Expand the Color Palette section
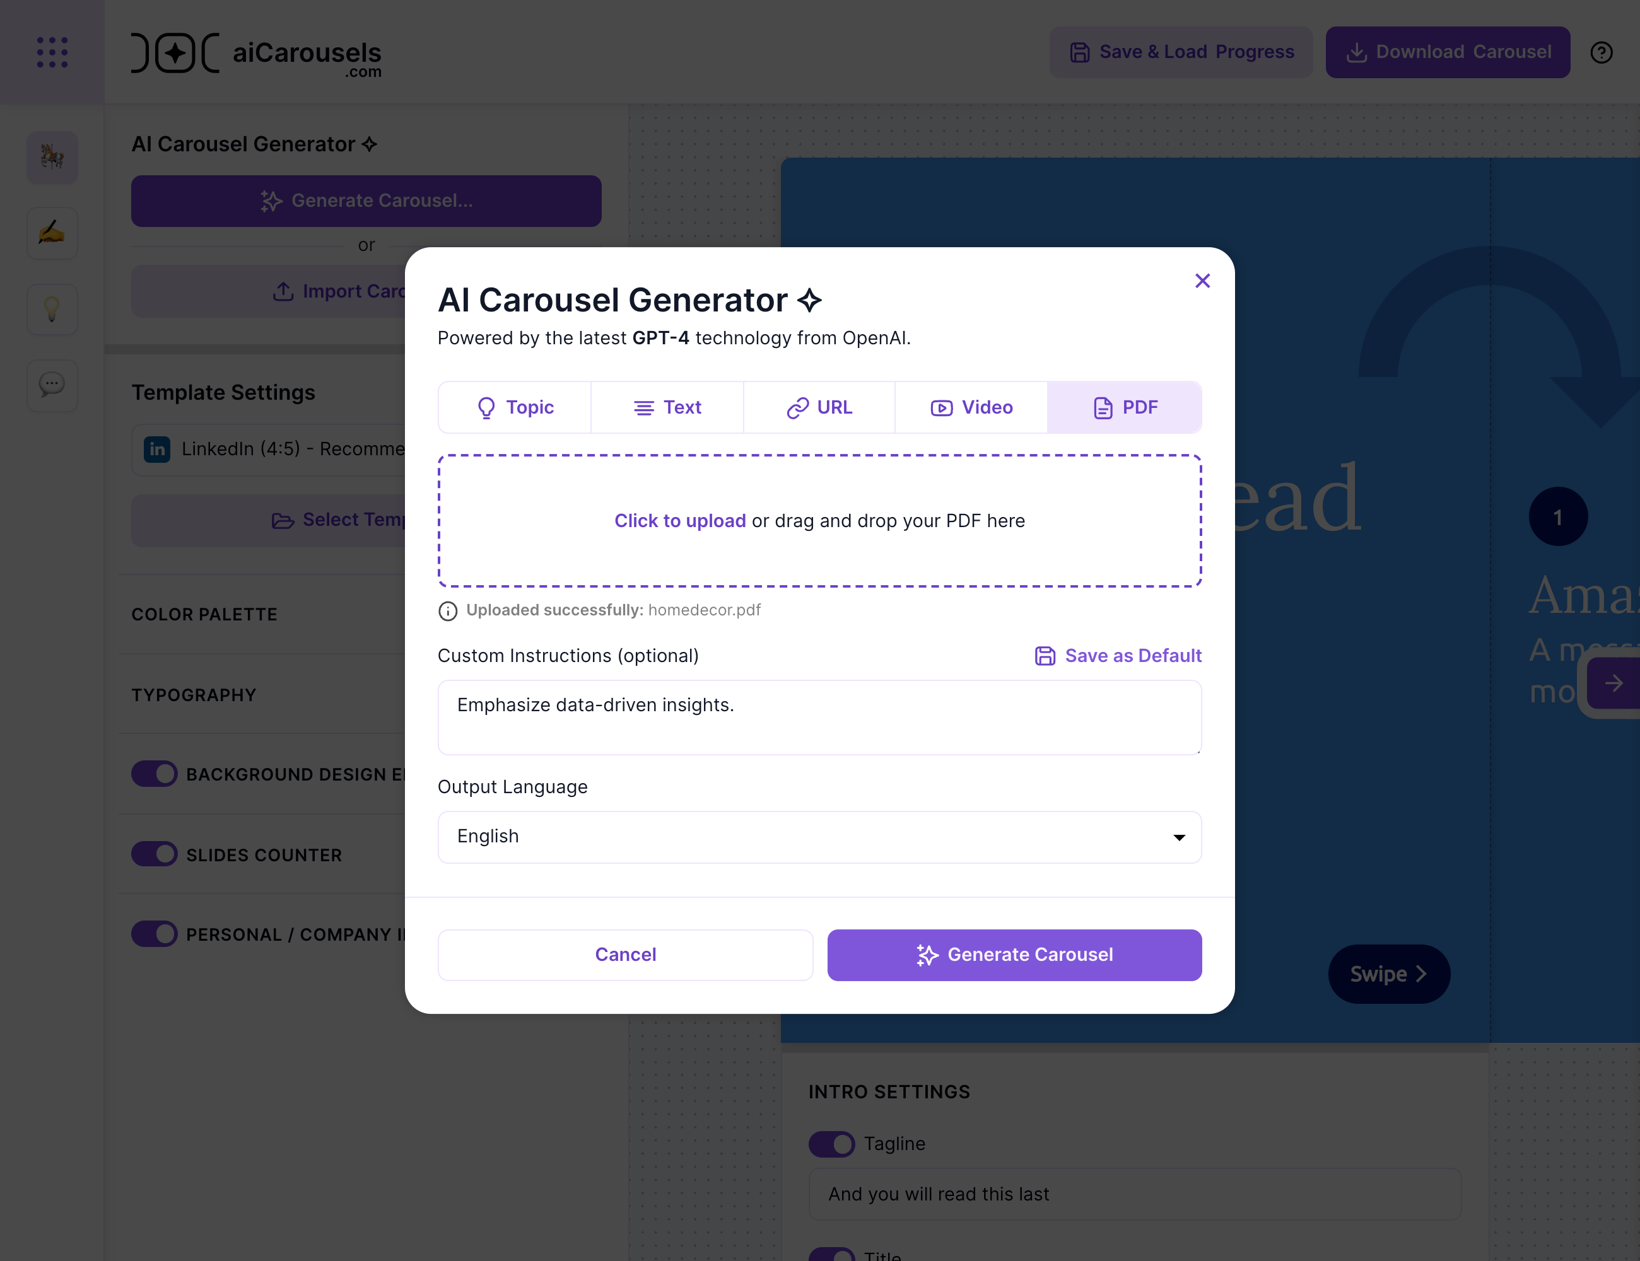Screen dimensions: 1640x1261 (204, 614)
